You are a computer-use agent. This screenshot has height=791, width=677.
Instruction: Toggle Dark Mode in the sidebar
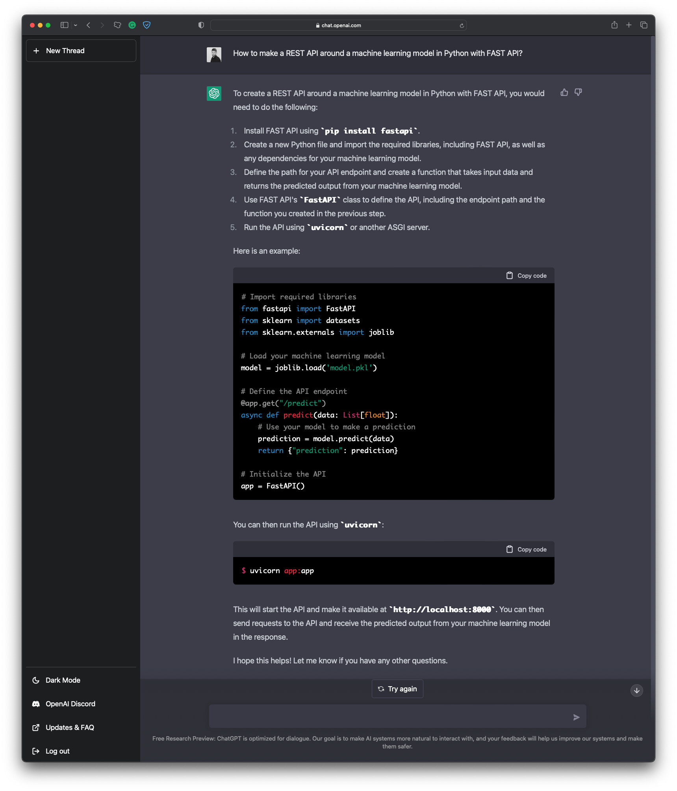63,680
